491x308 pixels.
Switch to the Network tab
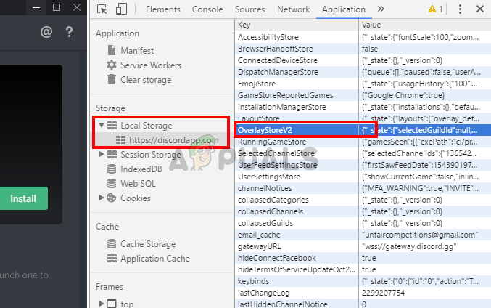[x=294, y=9]
